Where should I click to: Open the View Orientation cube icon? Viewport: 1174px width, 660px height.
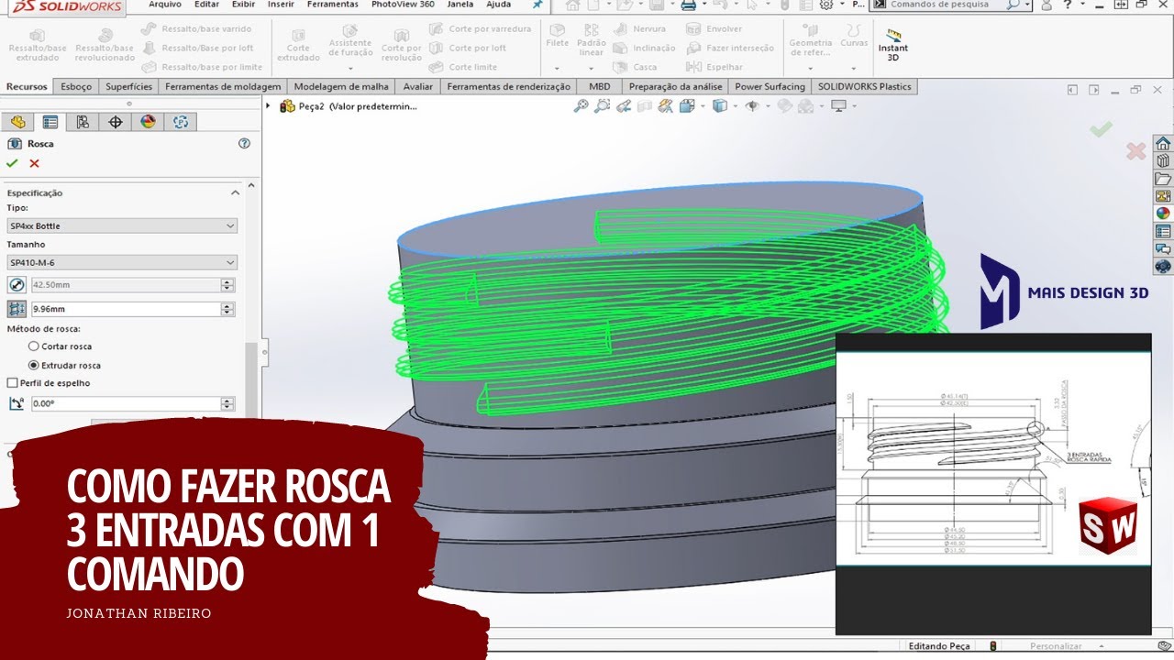(x=688, y=106)
